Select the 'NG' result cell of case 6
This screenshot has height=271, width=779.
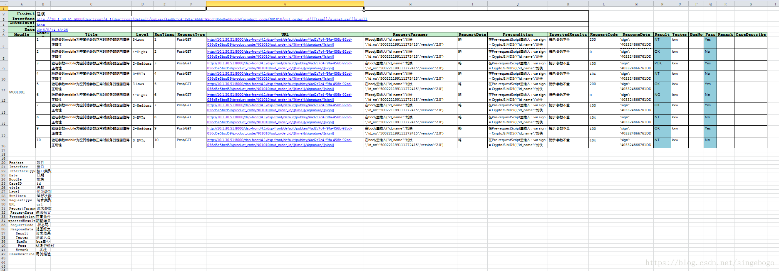[x=662, y=97]
